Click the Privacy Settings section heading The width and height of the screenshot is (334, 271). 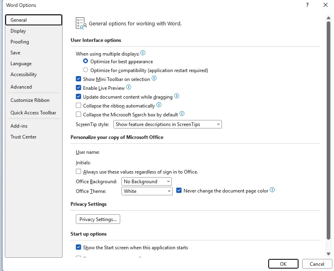tap(89, 204)
